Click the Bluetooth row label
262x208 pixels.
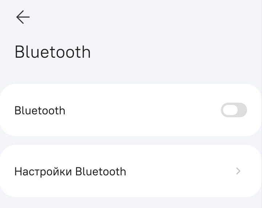pos(40,110)
